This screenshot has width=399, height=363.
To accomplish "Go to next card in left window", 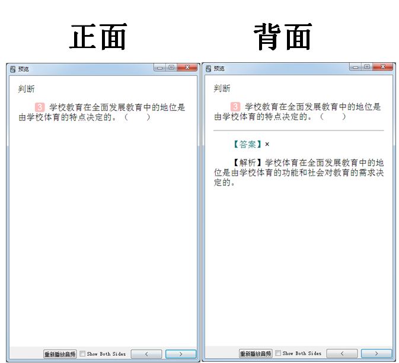I will (181, 354).
